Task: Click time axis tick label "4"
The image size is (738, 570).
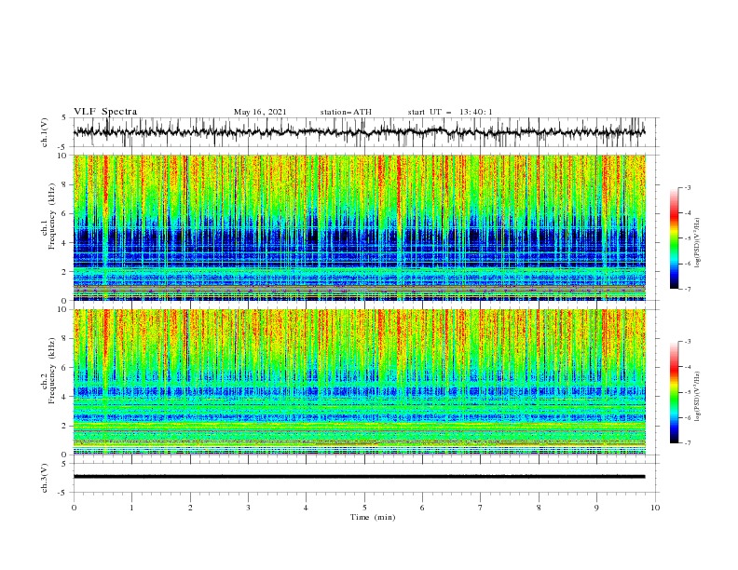Action: pyautogui.click(x=306, y=508)
